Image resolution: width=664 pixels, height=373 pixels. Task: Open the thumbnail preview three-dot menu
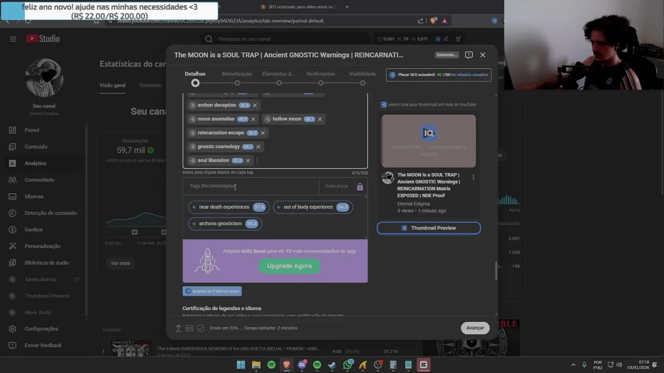pos(473,177)
